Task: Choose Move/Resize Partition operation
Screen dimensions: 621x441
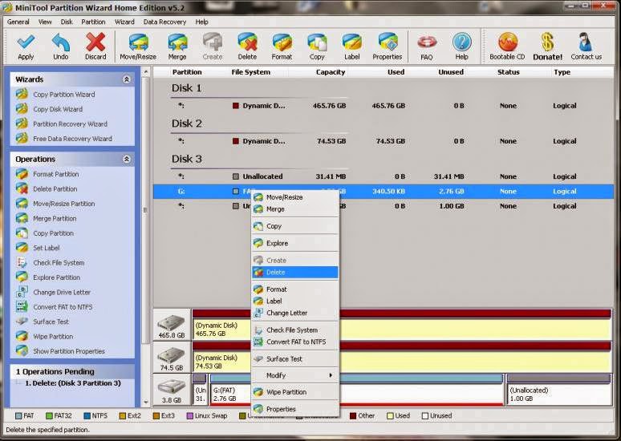Action: tap(63, 204)
